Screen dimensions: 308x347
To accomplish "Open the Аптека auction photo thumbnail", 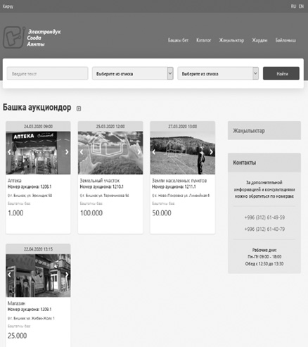I will click(38, 153).
